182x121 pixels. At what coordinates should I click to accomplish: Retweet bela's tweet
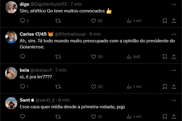pyautogui.click(x=58, y=87)
